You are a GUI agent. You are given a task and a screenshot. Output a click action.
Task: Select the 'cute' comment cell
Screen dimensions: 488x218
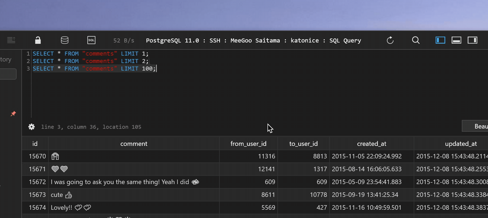[134, 195]
